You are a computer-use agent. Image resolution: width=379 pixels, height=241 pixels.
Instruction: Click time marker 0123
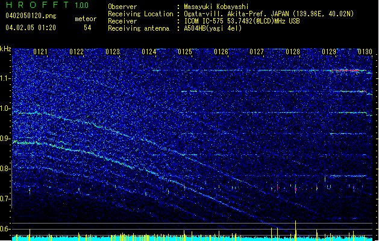tap(113, 52)
